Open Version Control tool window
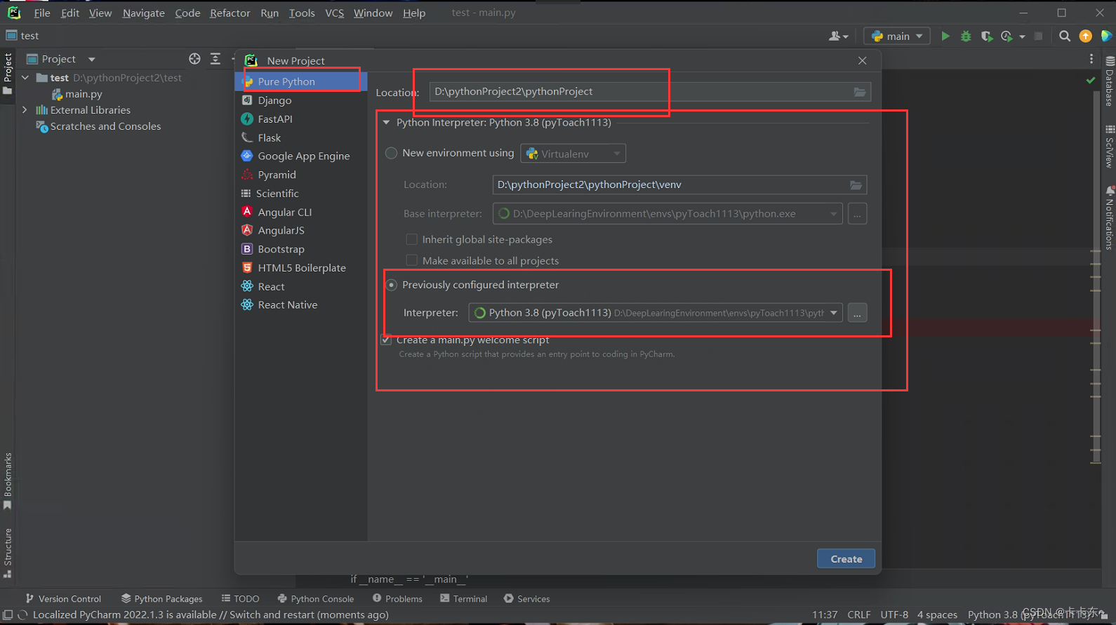 coord(63,598)
